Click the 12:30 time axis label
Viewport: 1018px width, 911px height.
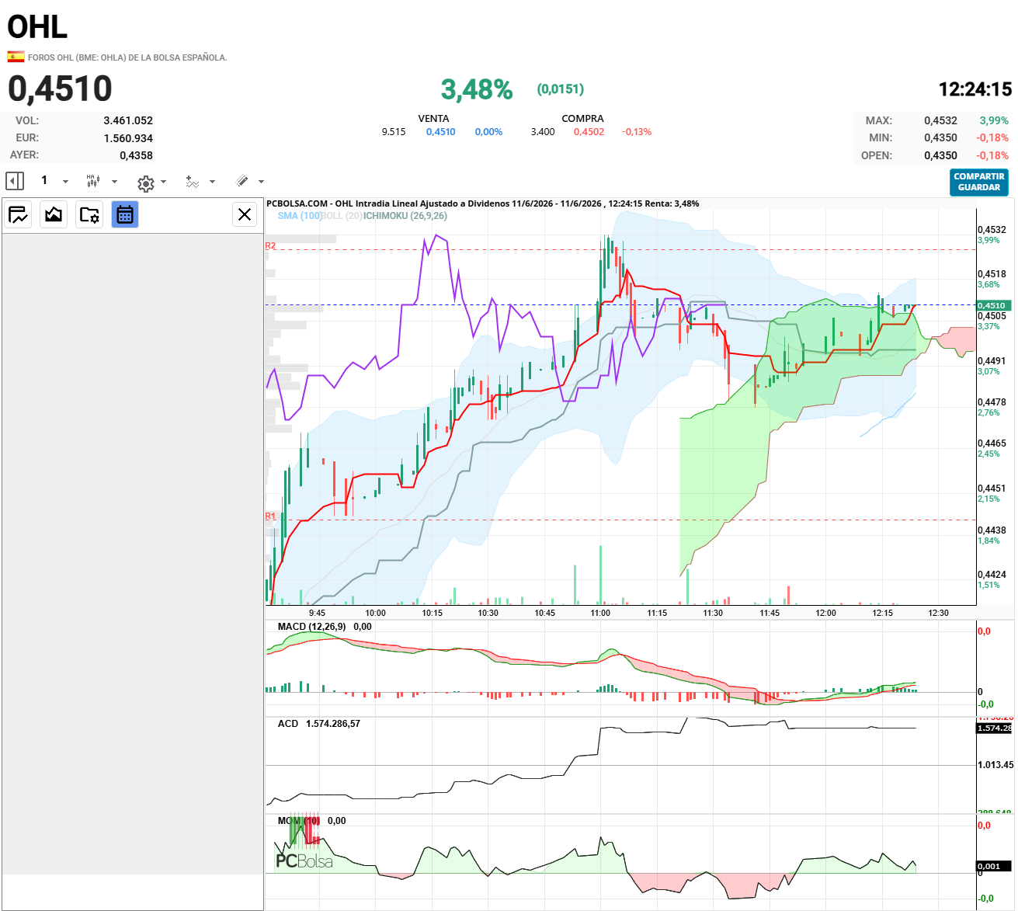938,613
